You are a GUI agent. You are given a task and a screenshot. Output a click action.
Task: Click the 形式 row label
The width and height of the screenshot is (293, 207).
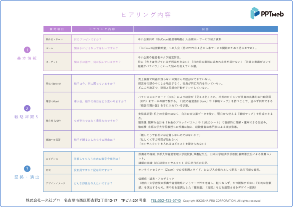coord(48,170)
